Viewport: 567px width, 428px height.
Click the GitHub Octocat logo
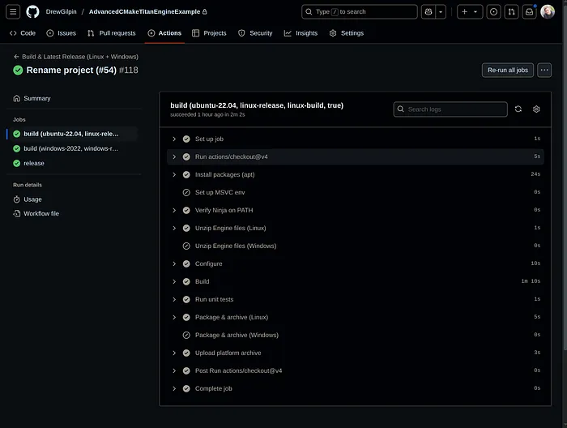(32, 11)
